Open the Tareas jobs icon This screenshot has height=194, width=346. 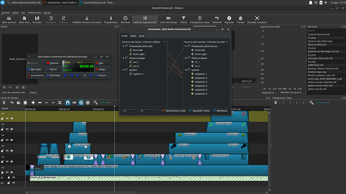point(241,19)
